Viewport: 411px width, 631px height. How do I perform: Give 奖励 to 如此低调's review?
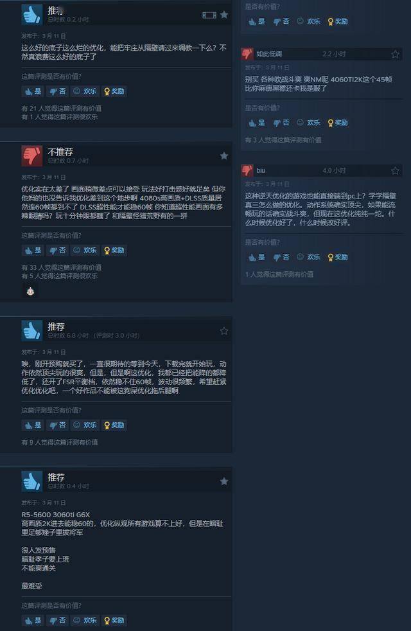coord(337,123)
